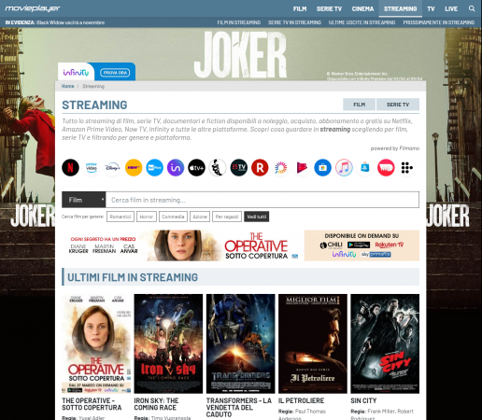Screen dimensions: 482x420
Task: Open the FILM menu in top navigation
Action: coord(300,9)
